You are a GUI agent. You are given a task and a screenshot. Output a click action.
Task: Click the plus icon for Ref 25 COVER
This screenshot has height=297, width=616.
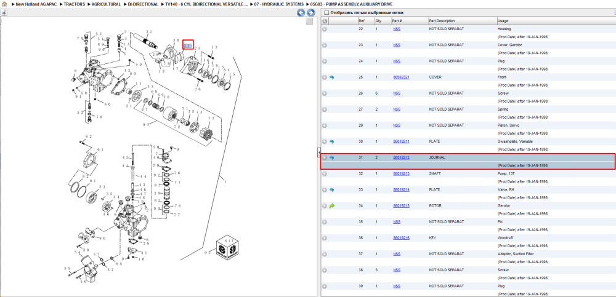coord(325,77)
